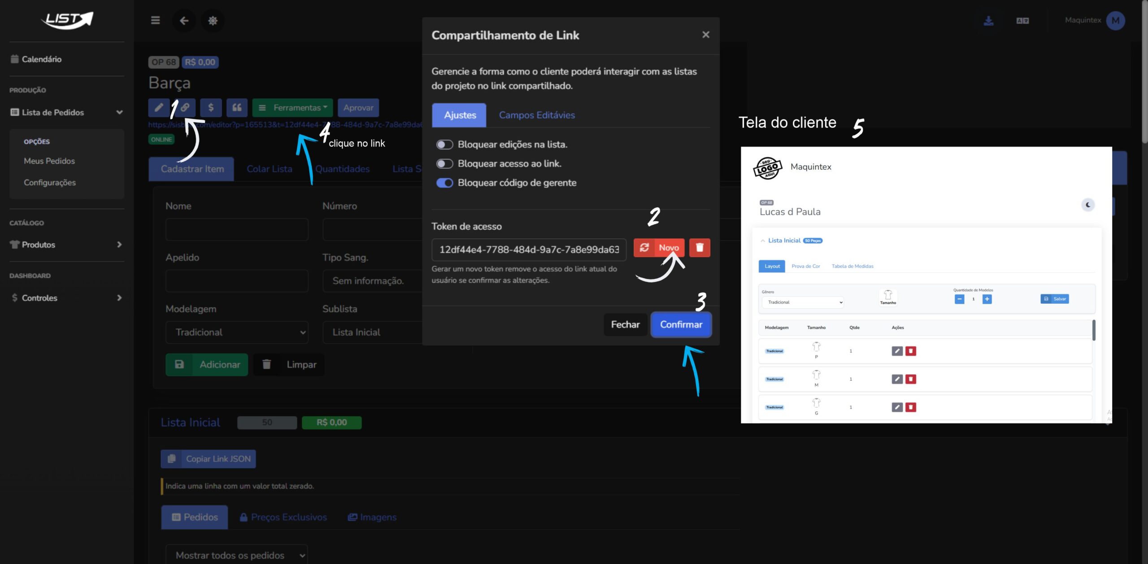Toggle Bloquear edições na lista switch
The width and height of the screenshot is (1148, 564).
444,144
